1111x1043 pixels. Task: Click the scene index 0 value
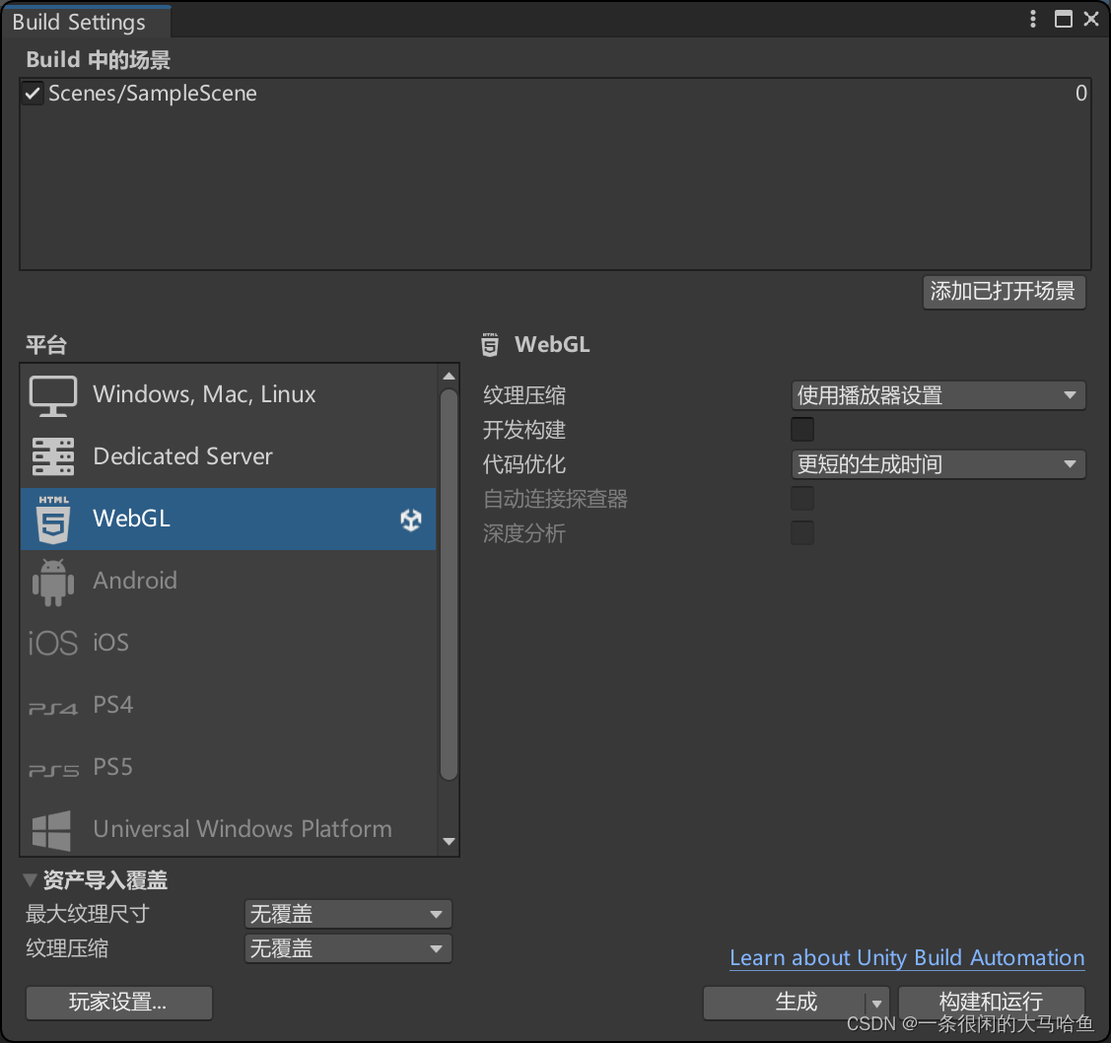pyautogui.click(x=1080, y=94)
